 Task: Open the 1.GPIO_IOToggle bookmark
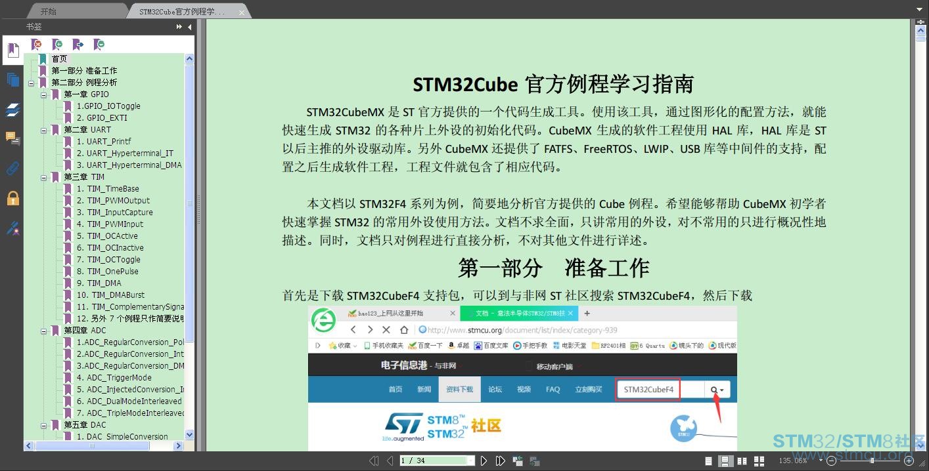pyautogui.click(x=108, y=106)
